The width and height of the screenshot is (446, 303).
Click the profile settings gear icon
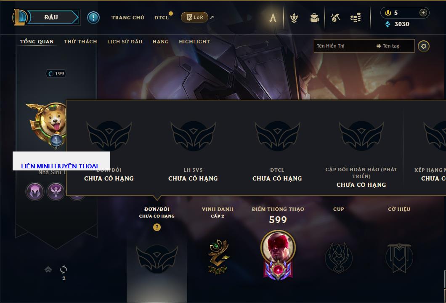coord(424,46)
